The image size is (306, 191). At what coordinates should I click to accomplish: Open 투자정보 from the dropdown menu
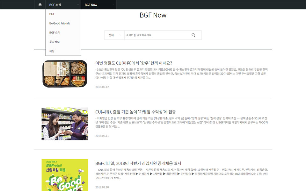55,42
